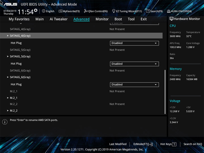Toggle AURA ON/OFF light icon

[x=169, y=11]
